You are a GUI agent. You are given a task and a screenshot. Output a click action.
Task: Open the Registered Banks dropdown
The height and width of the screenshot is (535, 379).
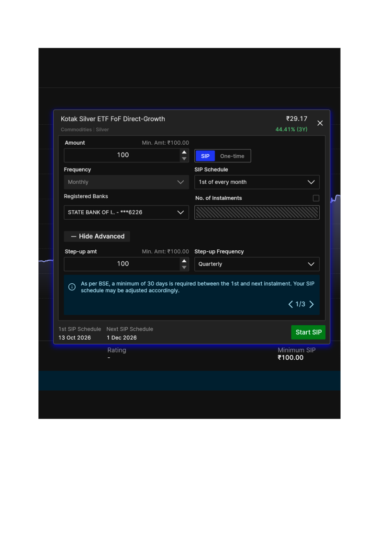tap(126, 212)
